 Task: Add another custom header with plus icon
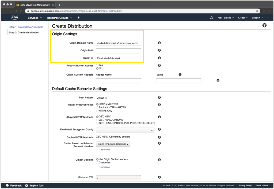(x=218, y=80)
